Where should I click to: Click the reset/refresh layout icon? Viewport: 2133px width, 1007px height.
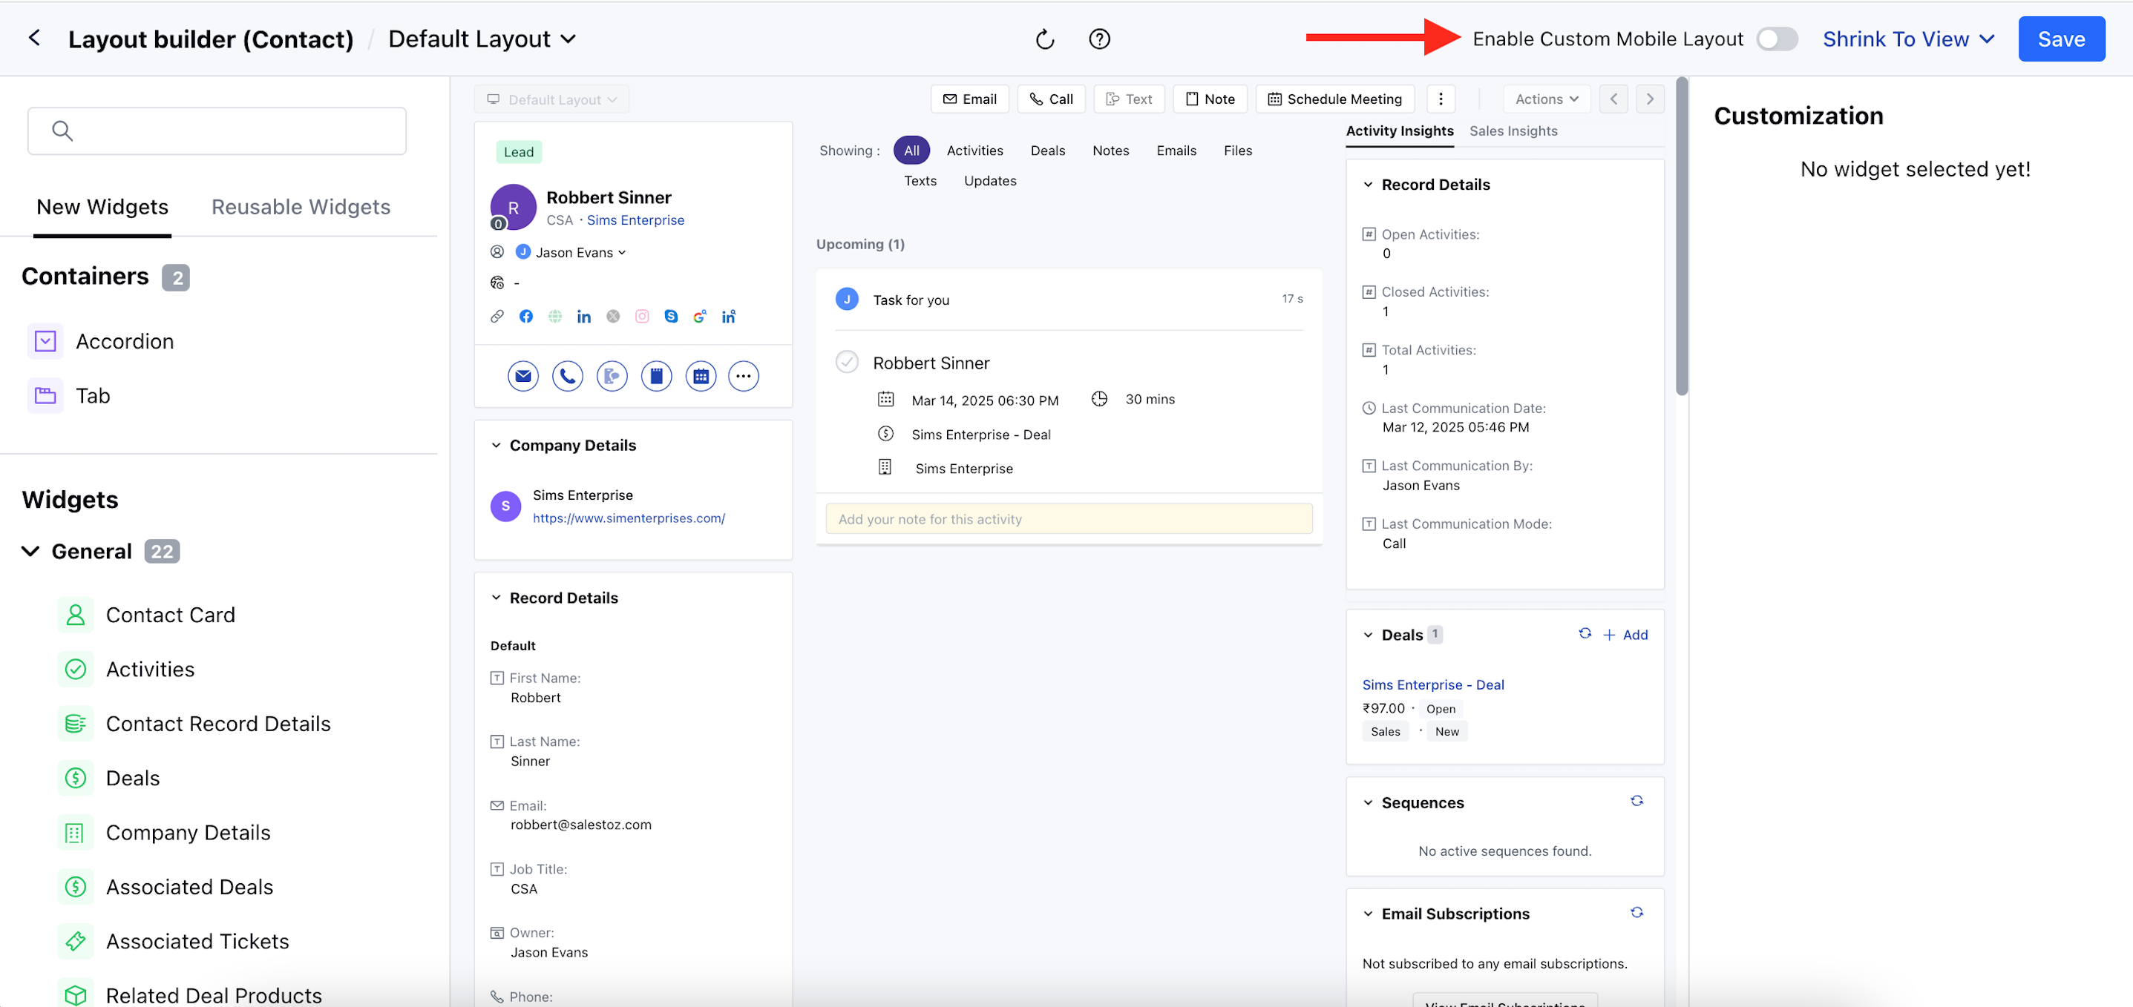coord(1044,39)
